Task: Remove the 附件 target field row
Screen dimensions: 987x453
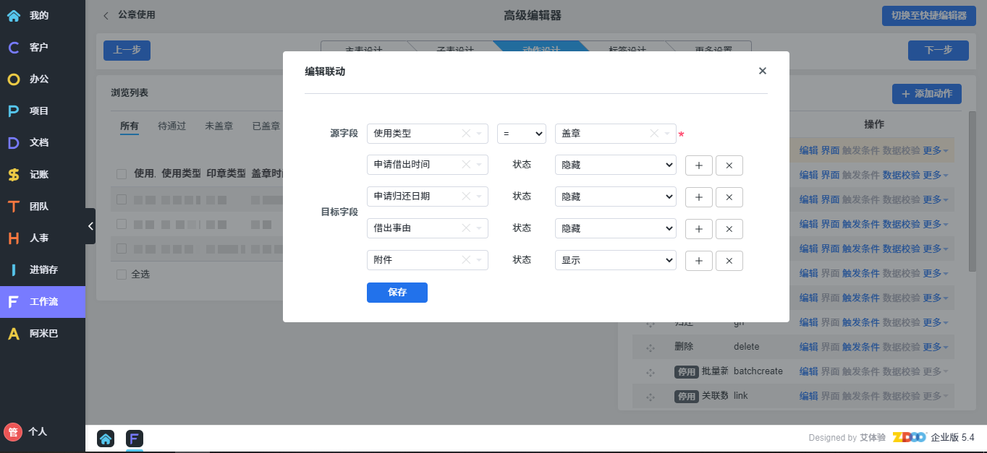Action: coord(729,261)
